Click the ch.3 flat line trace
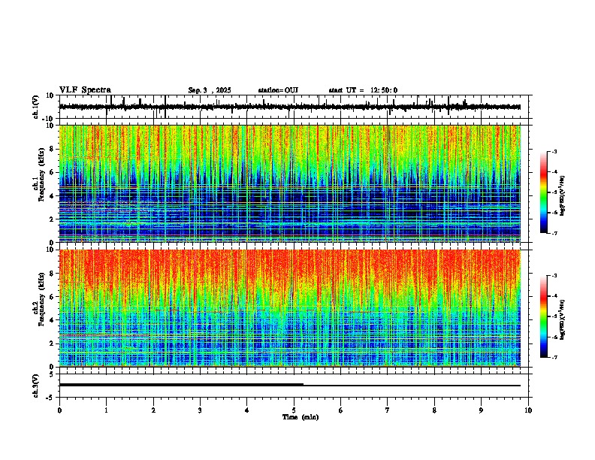The height and width of the screenshot is (460, 595). click(x=290, y=385)
